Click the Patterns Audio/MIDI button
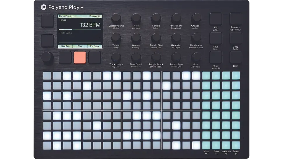Image resolution: width=283 pixels, height=159 pixels. pyautogui.click(x=235, y=19)
